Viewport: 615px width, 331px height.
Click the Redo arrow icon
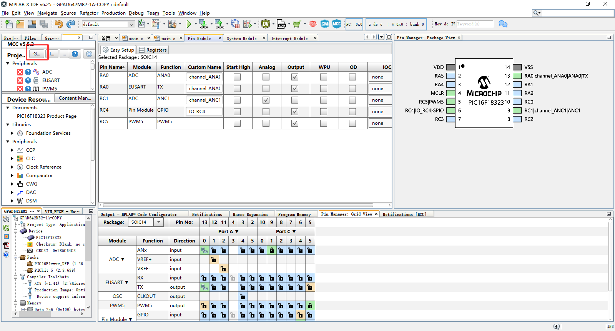click(70, 24)
